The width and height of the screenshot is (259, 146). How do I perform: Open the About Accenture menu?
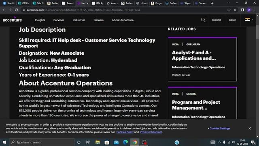click(x=123, y=20)
